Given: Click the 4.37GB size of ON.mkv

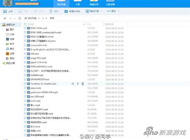Looking at the screenshot, I should [91, 54].
